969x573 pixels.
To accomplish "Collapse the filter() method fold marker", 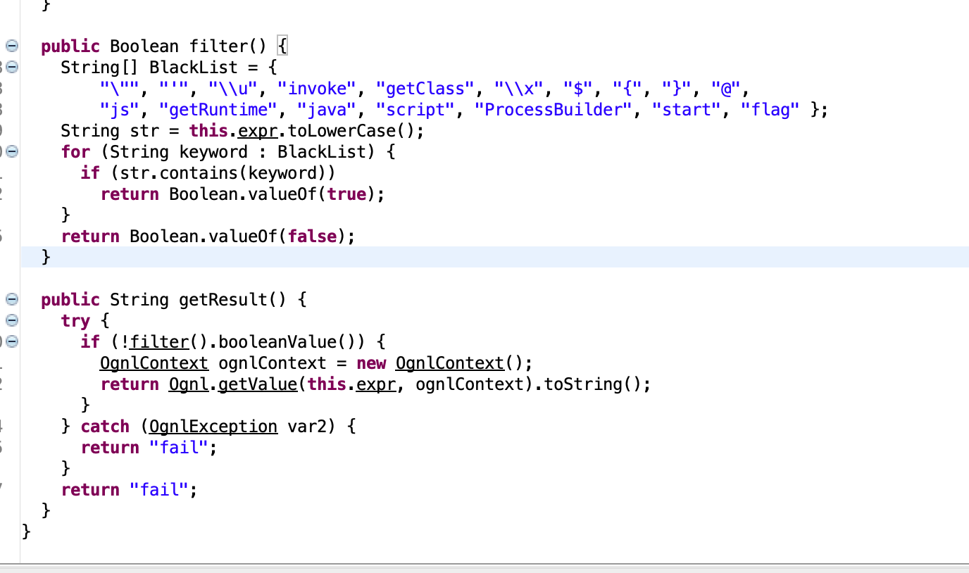I will tap(11, 46).
